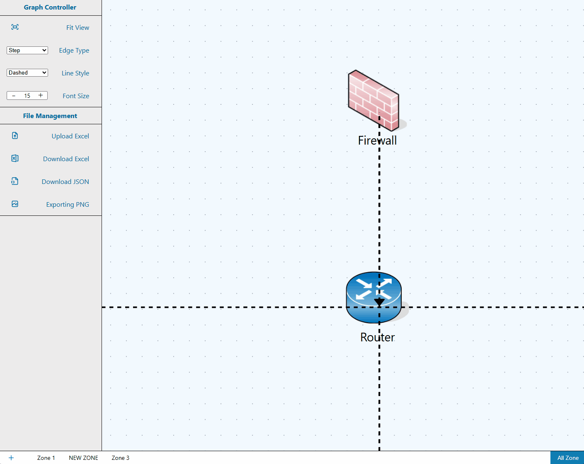
Task: Click the Download JSON link text
Action: [65, 182]
